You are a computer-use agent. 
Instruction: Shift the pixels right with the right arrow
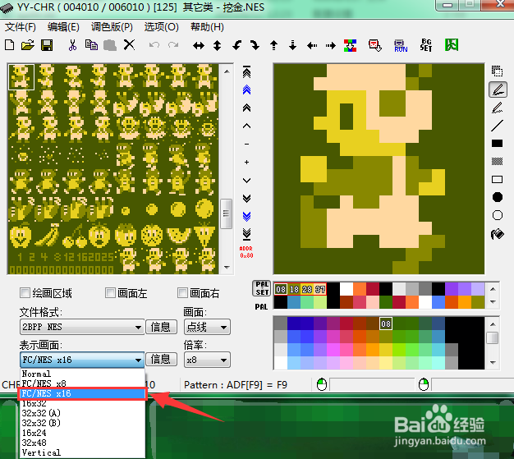tap(330, 46)
